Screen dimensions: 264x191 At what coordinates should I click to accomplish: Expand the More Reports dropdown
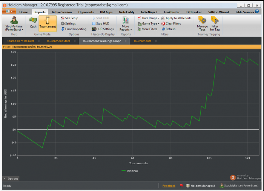click(126, 24)
